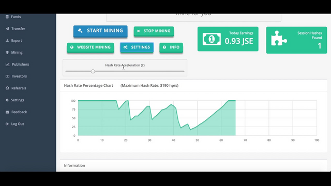The width and height of the screenshot is (331, 186).
Task: Click the Publishers chart icon
Action: 8,64
